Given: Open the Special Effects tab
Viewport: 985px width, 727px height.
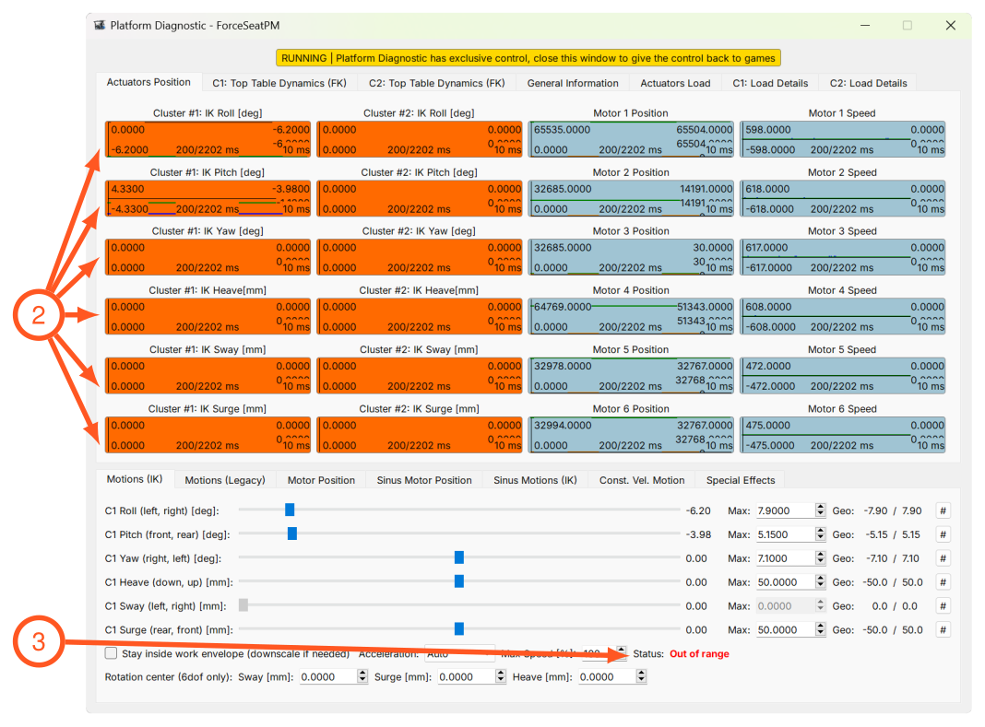Looking at the screenshot, I should [740, 480].
